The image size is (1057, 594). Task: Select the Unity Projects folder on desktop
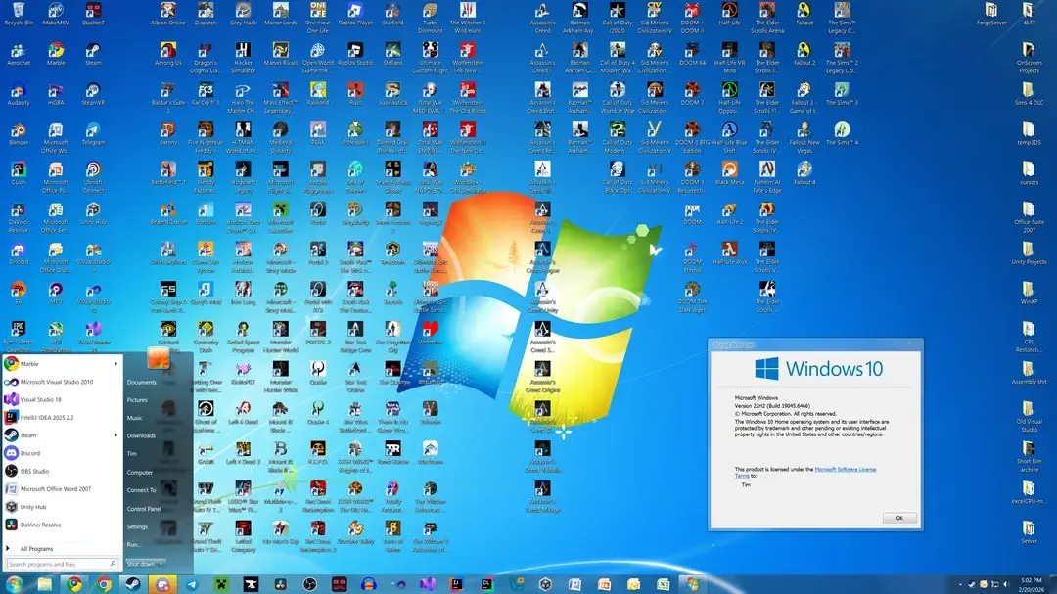(1028, 253)
